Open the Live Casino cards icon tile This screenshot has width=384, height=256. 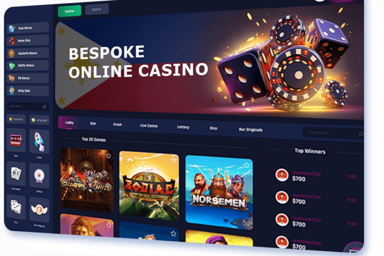[16, 174]
